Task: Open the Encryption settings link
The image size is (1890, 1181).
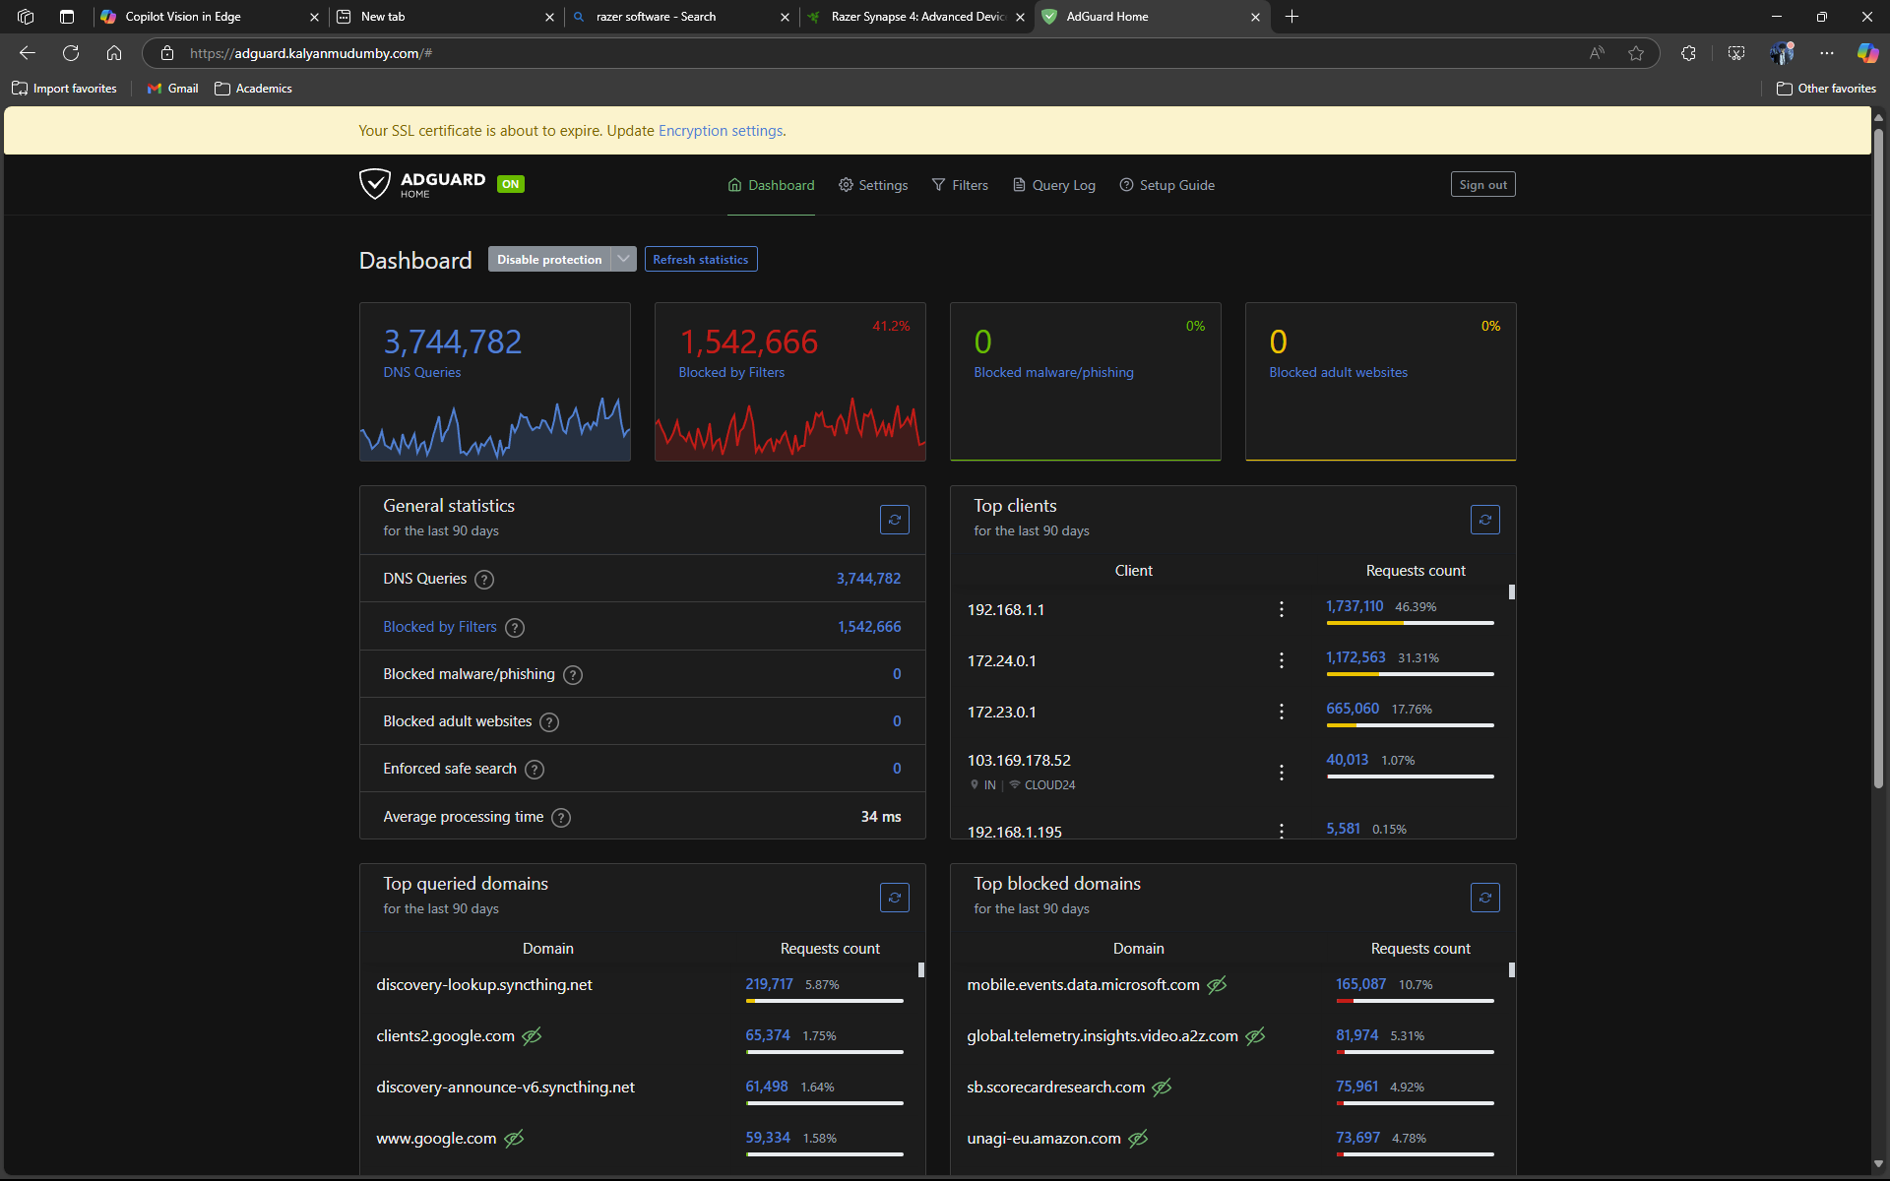Action: point(721,131)
